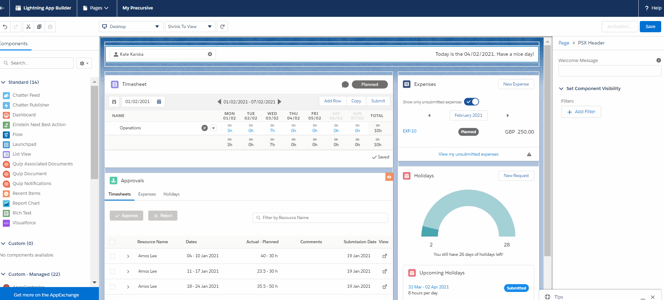Open the 11 - 17 Jan 2021 timesheet view icon
Viewport: 664px width, 300px height.
click(x=385, y=271)
